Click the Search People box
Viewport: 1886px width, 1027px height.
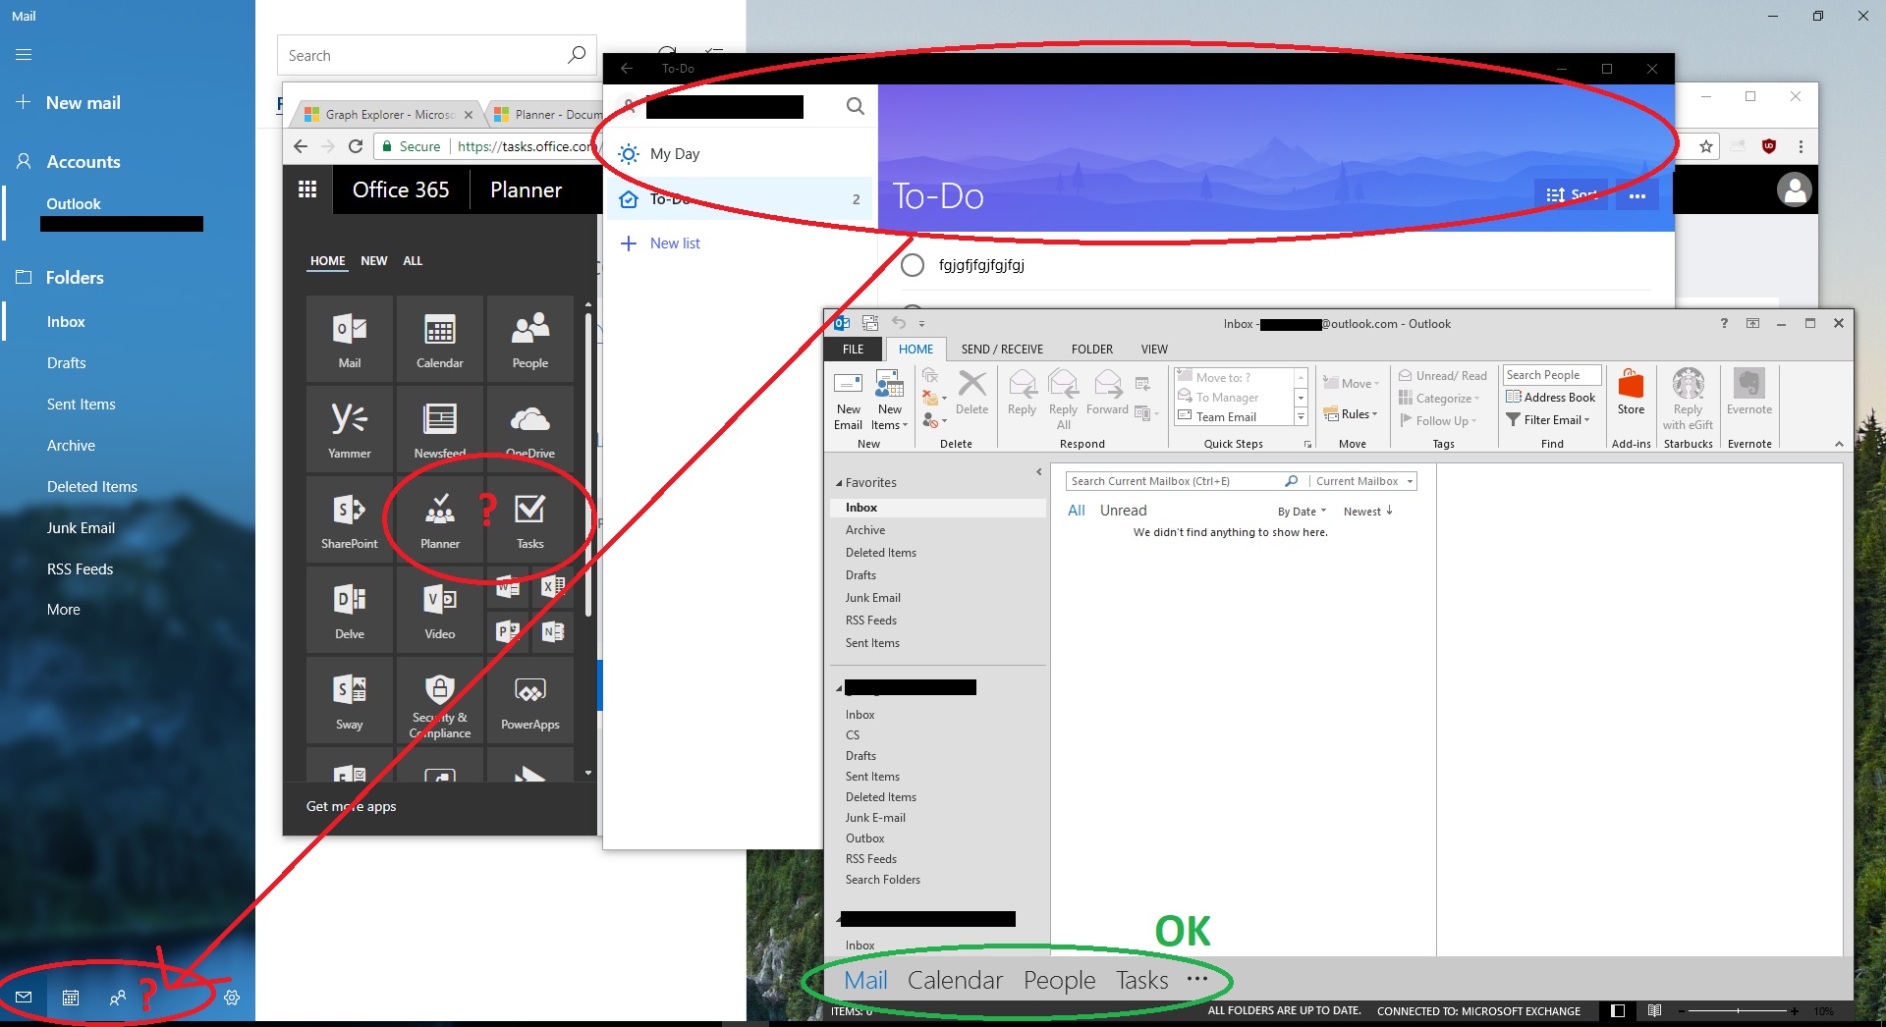pos(1552,375)
